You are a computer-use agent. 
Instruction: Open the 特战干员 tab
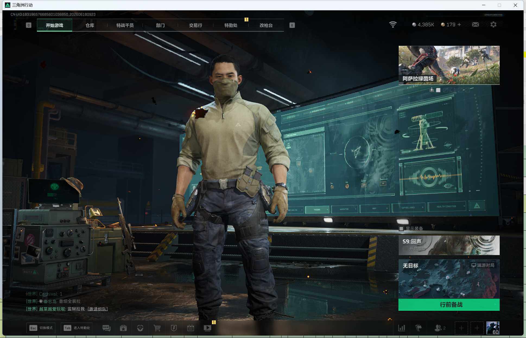coord(125,25)
